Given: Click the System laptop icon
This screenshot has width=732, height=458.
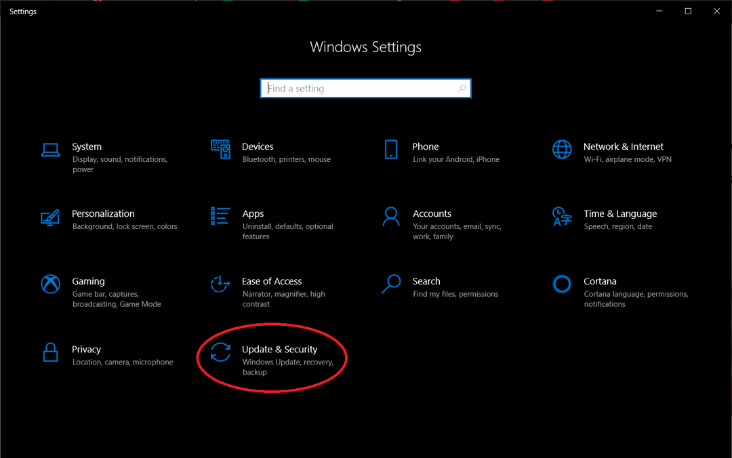Looking at the screenshot, I should [x=51, y=149].
